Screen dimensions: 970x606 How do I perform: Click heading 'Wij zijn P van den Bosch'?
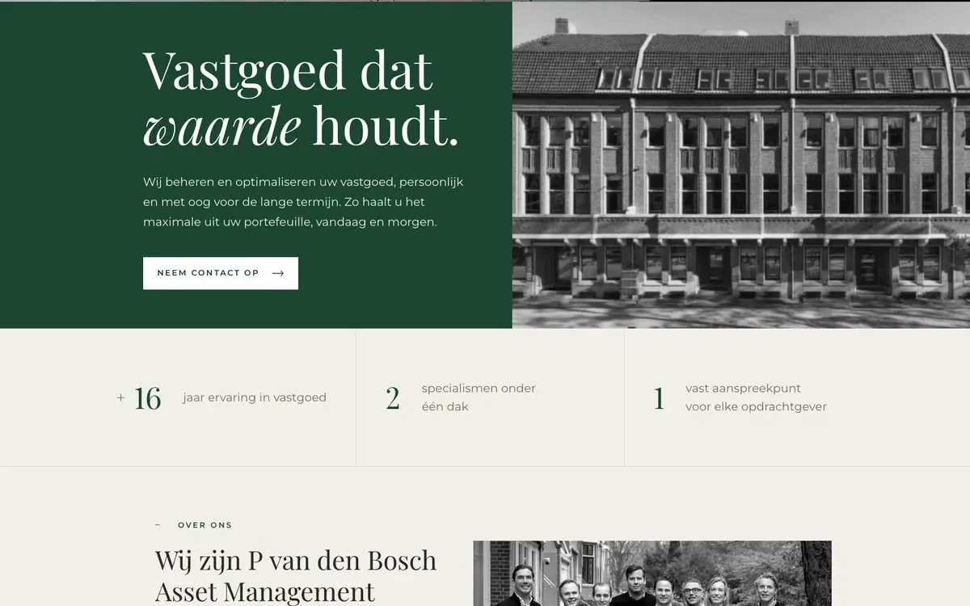coord(296,560)
